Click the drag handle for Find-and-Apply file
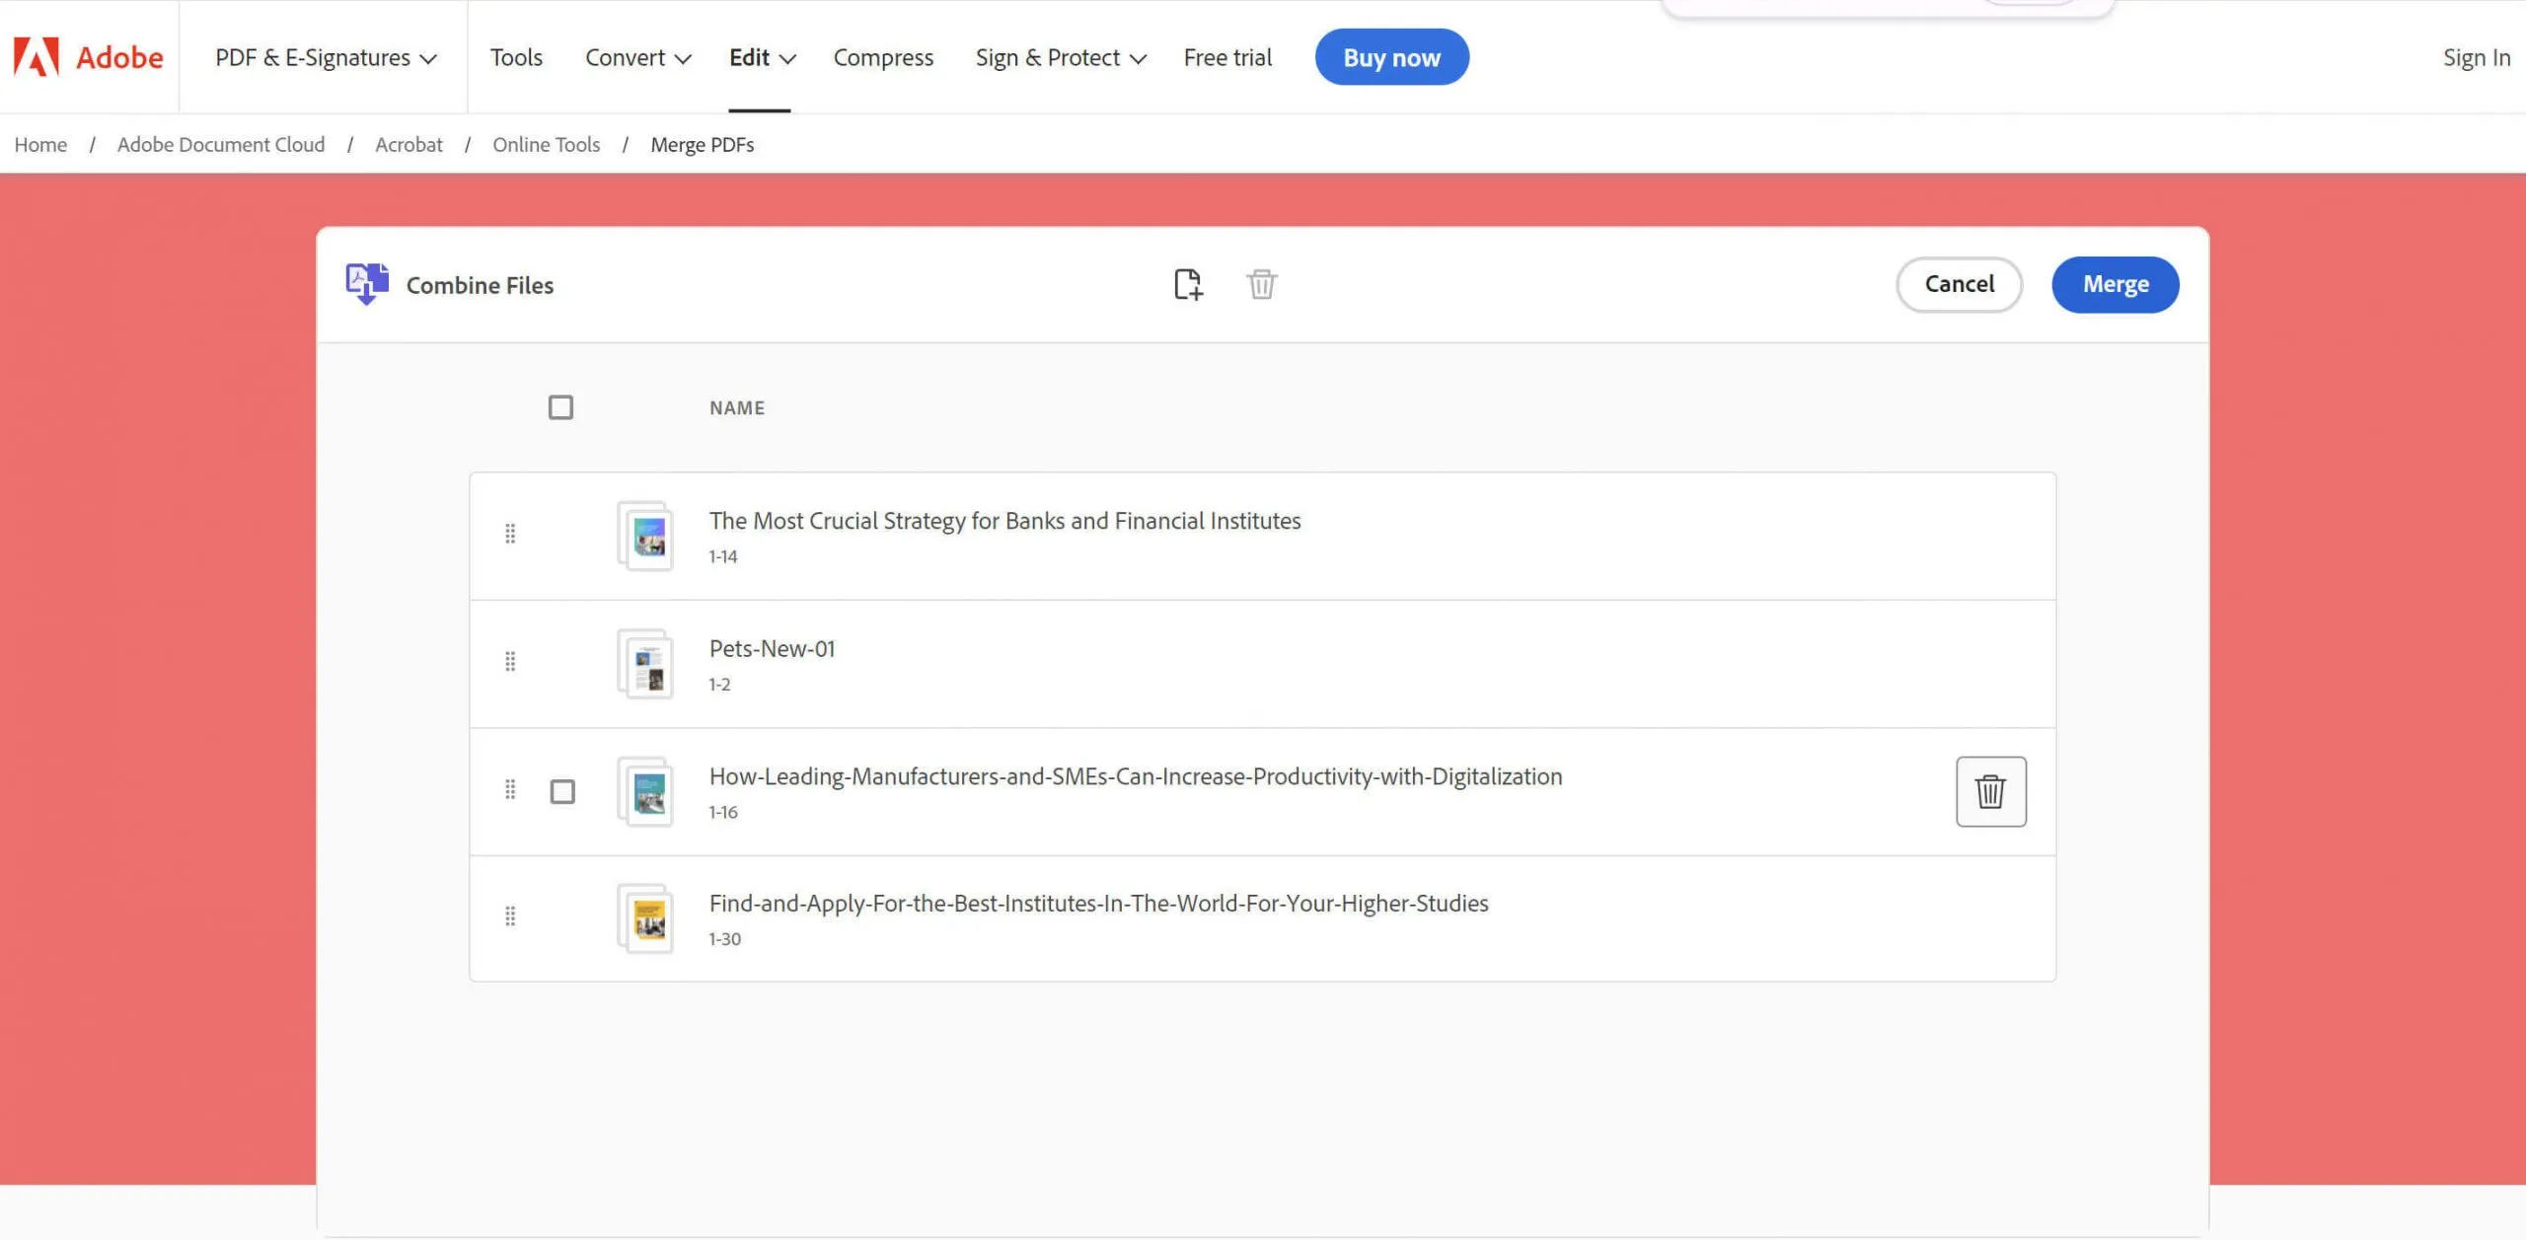 click(509, 918)
